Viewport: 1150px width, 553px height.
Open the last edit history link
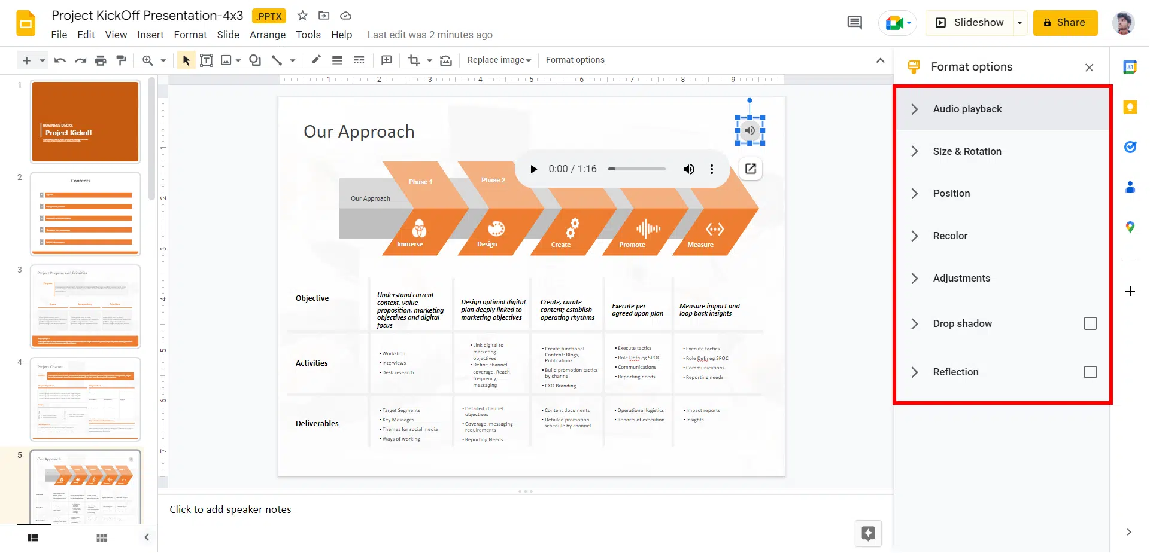pyautogui.click(x=430, y=35)
